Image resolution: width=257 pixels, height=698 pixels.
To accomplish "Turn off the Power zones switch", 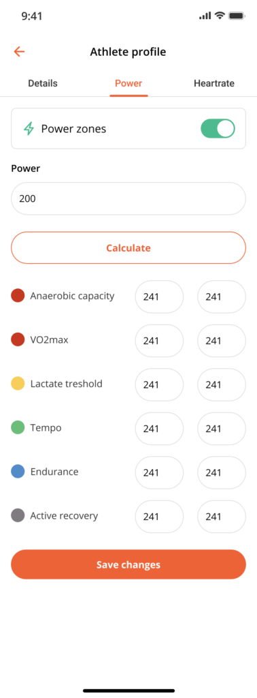I will (218, 129).
